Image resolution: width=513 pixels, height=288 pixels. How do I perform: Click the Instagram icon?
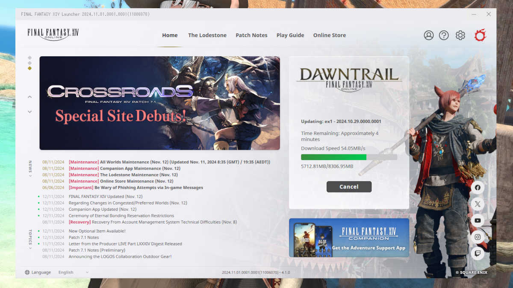click(478, 237)
